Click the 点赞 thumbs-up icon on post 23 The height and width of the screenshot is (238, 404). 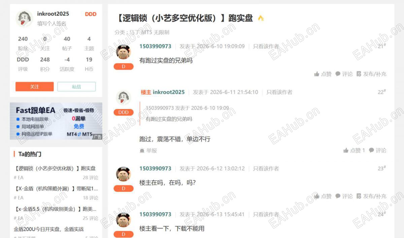pos(316,196)
